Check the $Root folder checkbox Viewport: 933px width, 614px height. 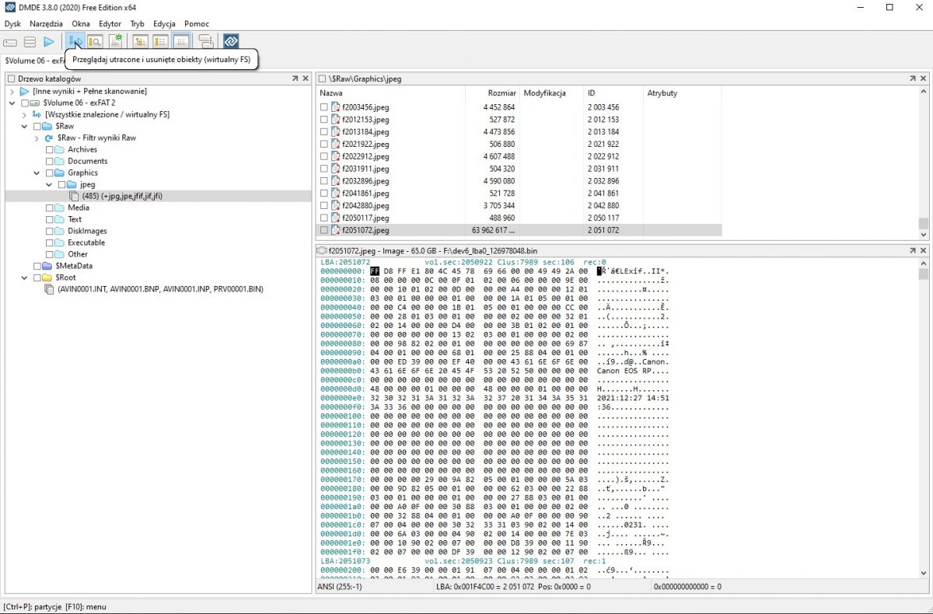coord(37,277)
